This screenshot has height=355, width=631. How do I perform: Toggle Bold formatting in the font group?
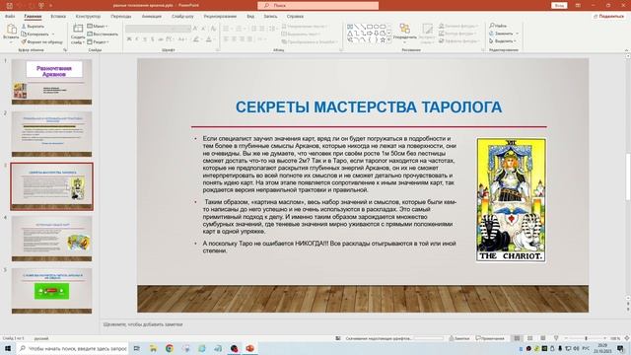pos(129,39)
